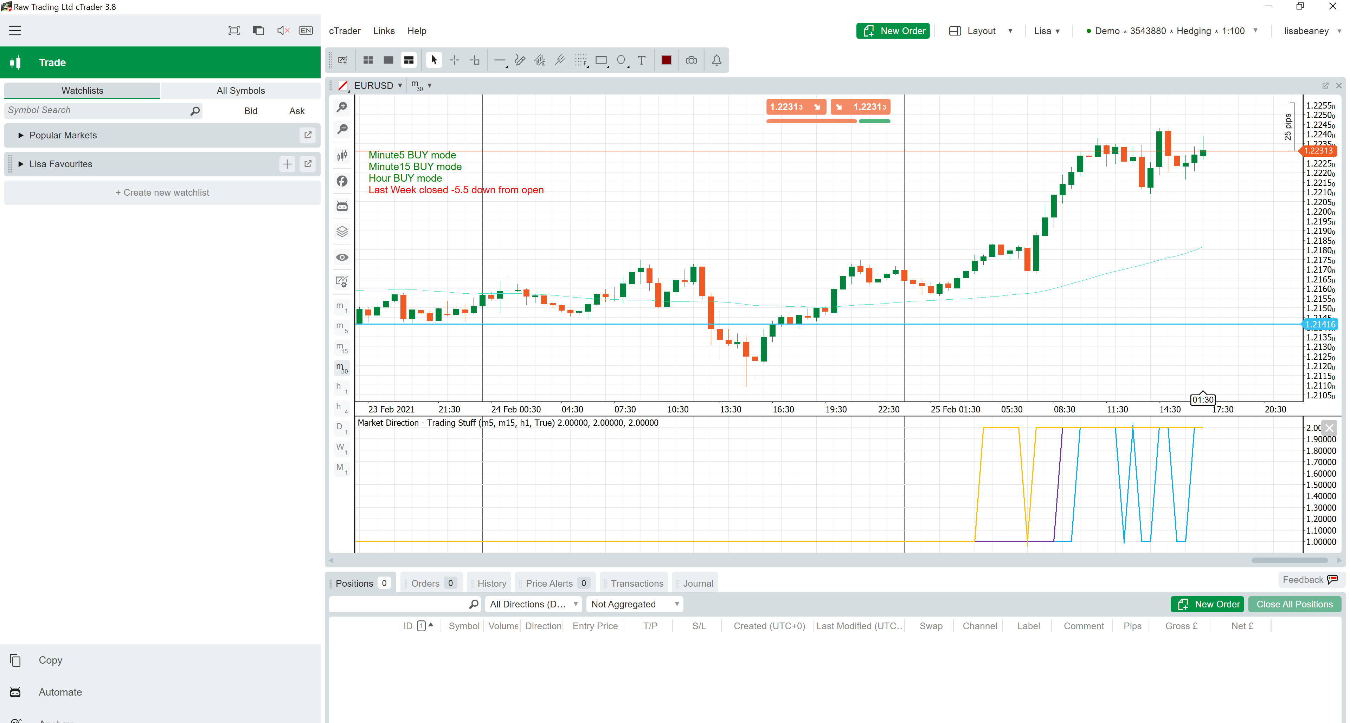
Task: Click Close All Positions button
Action: [1294, 604]
